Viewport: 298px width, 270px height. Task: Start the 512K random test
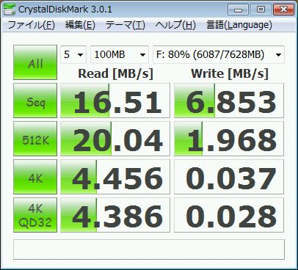[35, 139]
